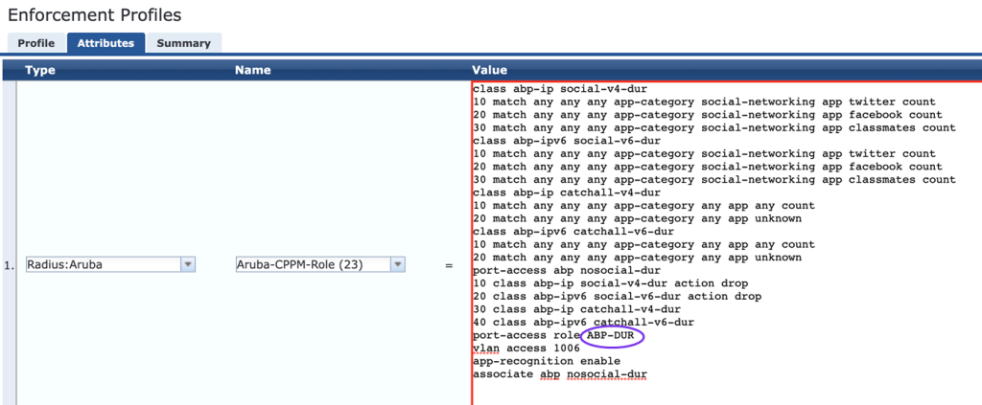982x405 pixels.
Task: Click the Type column header
Action: click(x=39, y=70)
